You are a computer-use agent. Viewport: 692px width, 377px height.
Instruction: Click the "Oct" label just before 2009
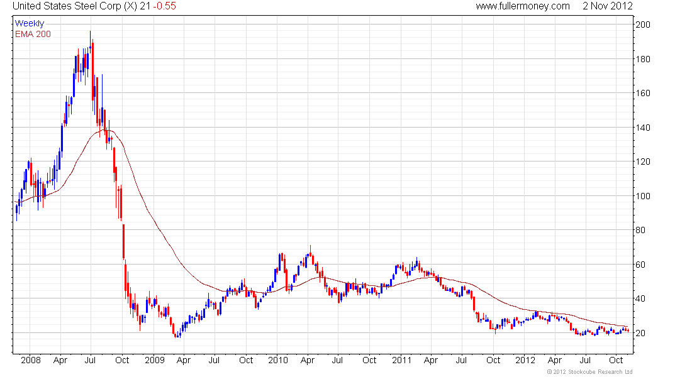(122, 360)
